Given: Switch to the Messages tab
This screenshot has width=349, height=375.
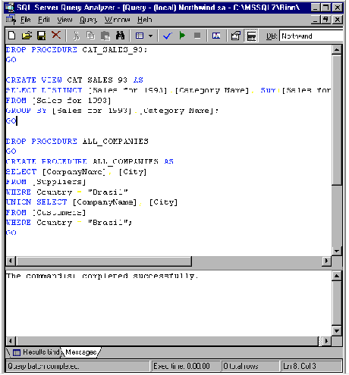Looking at the screenshot, I should 81,352.
